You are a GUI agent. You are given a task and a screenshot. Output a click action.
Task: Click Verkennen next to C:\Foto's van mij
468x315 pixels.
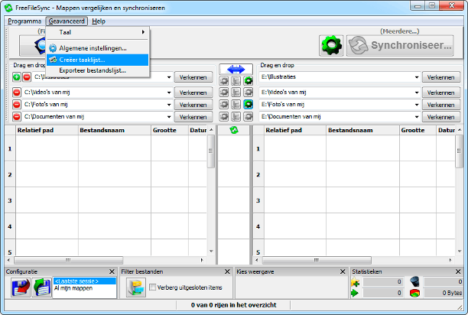pos(193,105)
